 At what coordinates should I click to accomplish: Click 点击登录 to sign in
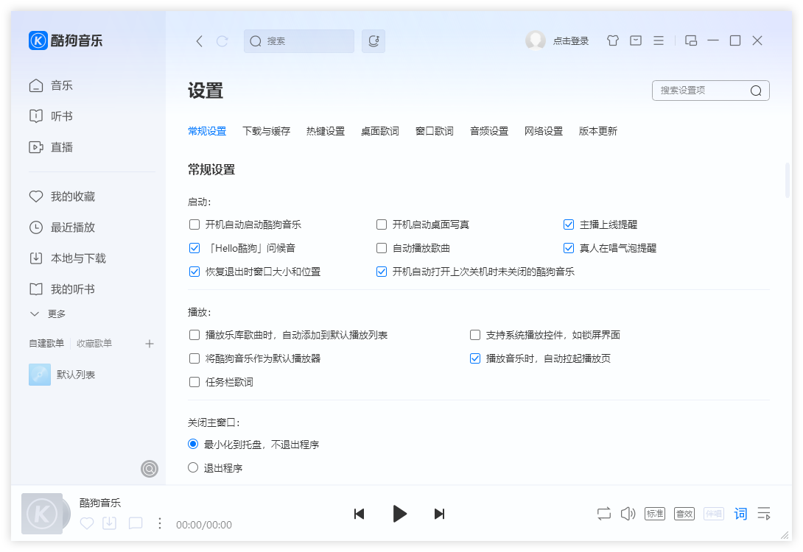tap(571, 41)
